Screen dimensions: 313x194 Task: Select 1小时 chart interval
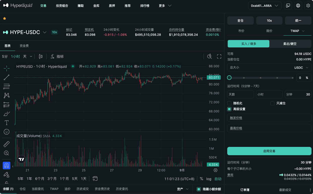[x=15, y=56]
